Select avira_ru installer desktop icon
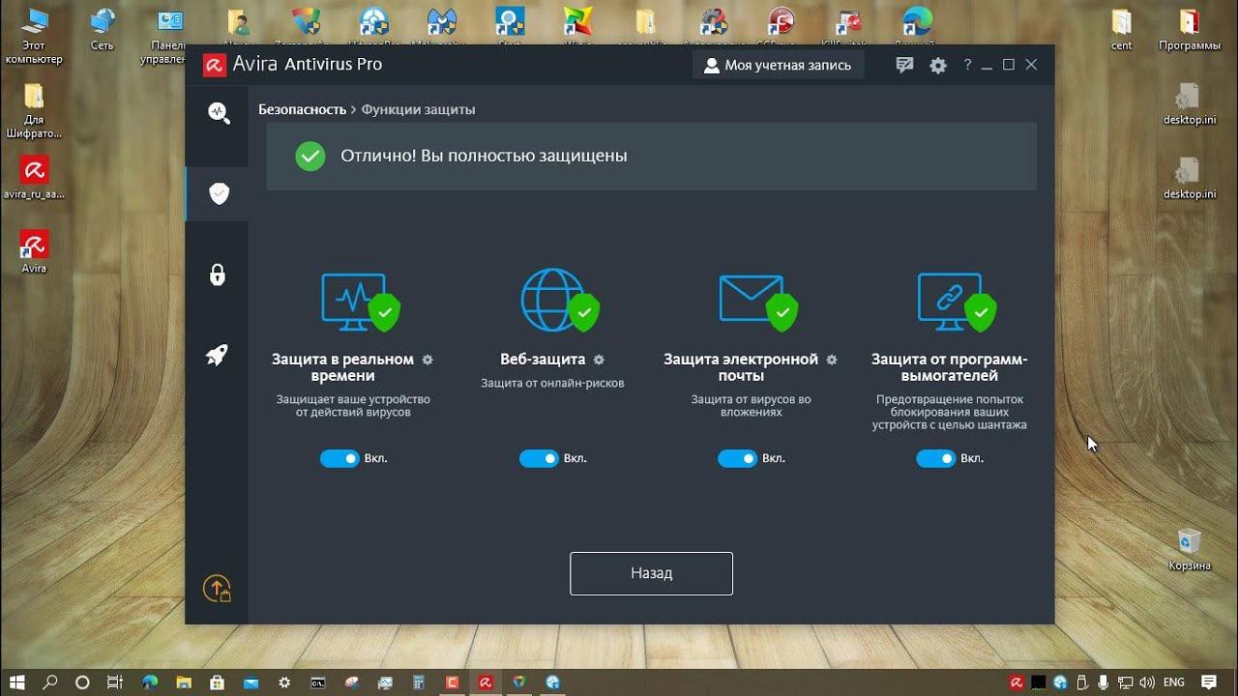This screenshot has width=1238, height=696. click(x=34, y=178)
